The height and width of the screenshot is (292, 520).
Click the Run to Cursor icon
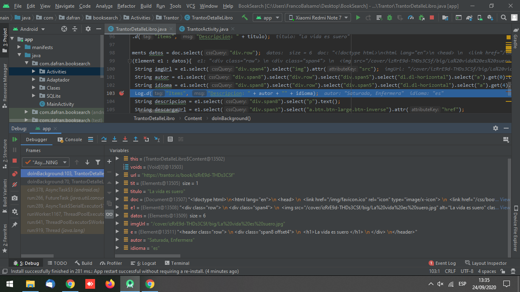pos(157,139)
